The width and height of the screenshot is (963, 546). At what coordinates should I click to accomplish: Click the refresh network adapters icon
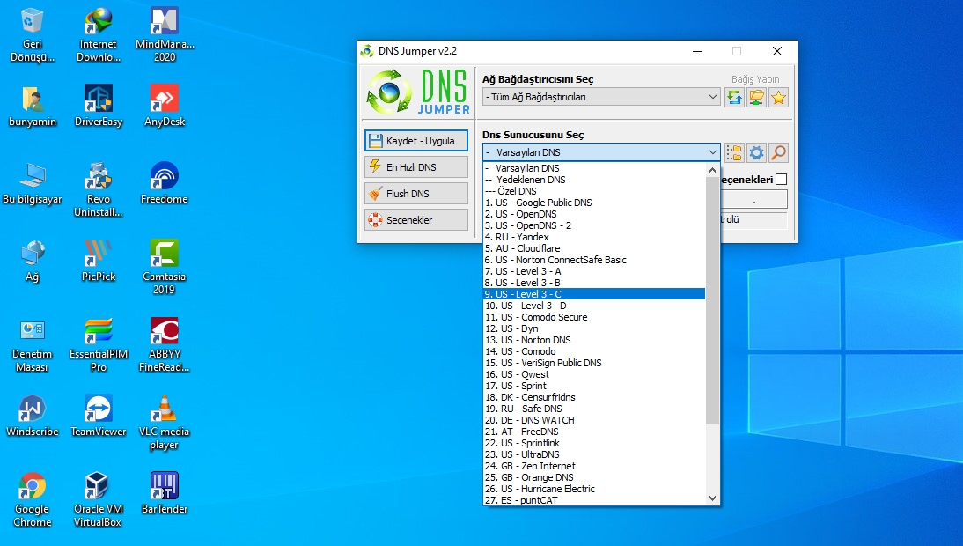[734, 97]
